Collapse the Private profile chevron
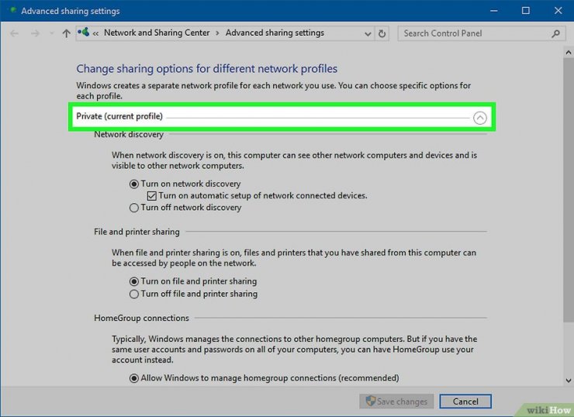This screenshot has width=574, height=417. (479, 118)
